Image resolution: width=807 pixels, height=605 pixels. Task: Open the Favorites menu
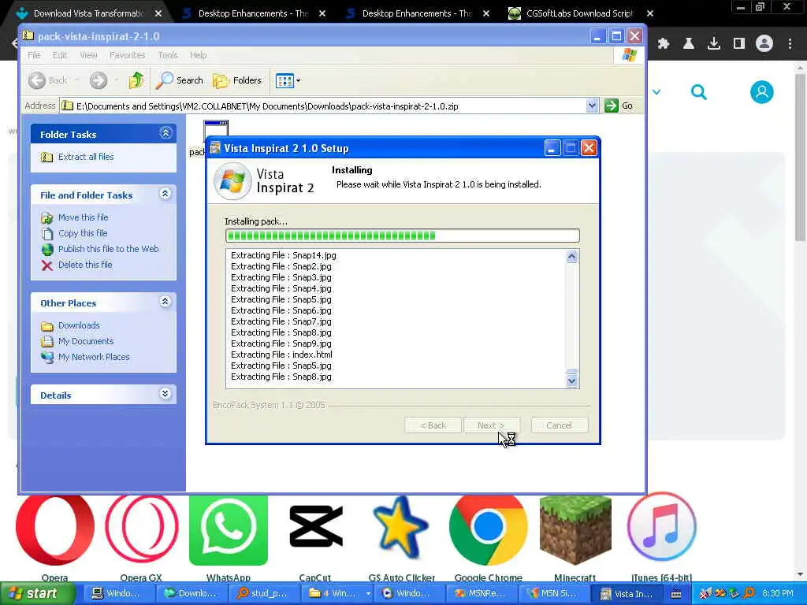pyautogui.click(x=127, y=55)
